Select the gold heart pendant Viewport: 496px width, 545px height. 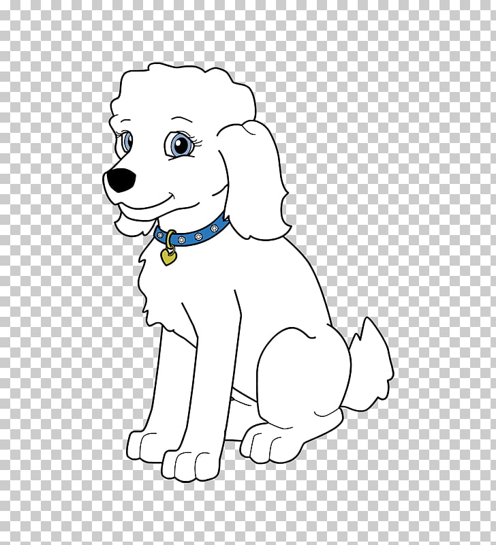coord(167,257)
